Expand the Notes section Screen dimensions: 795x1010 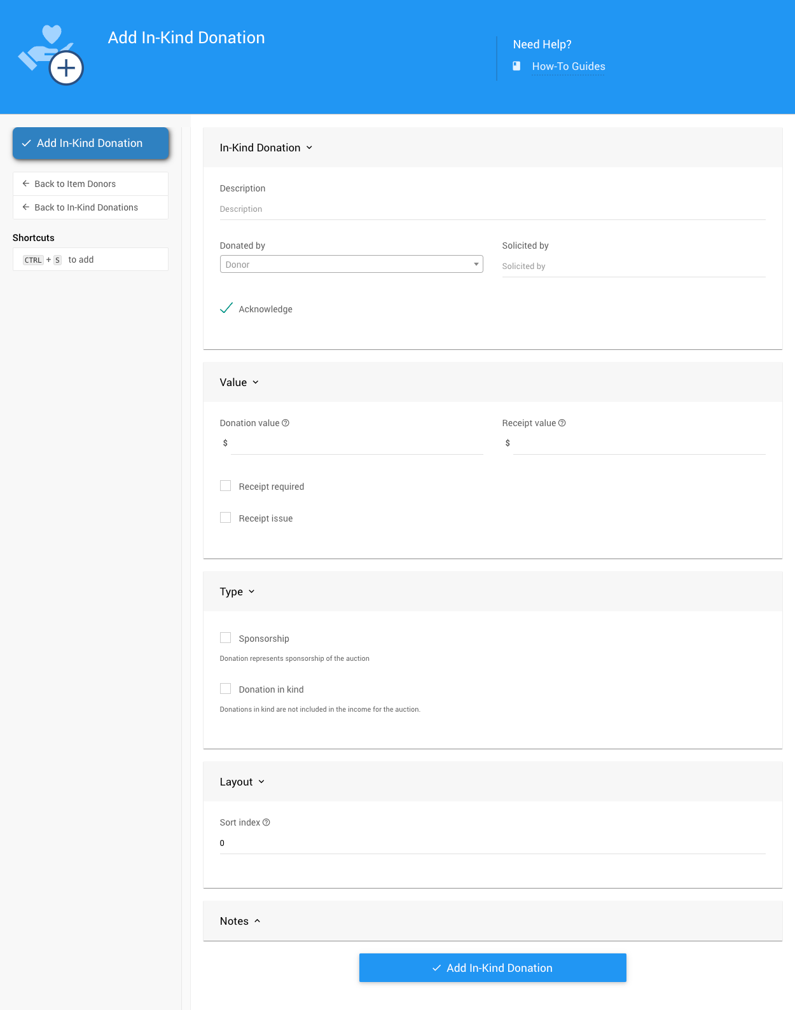pos(240,921)
